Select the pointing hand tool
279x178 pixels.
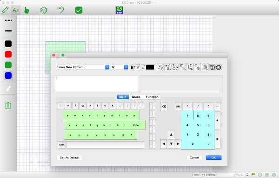click(27, 10)
